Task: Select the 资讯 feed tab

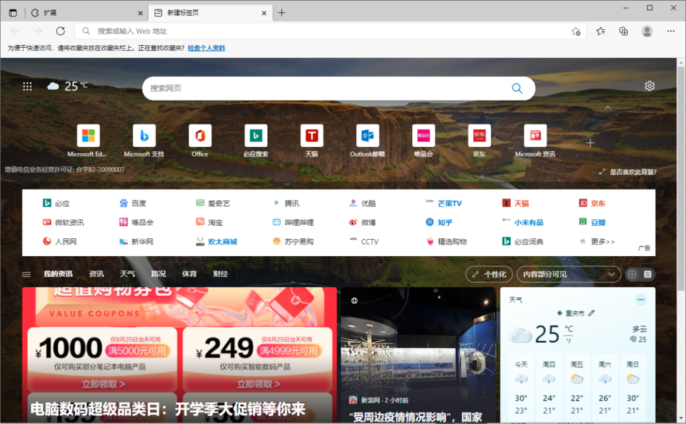Action: [97, 274]
